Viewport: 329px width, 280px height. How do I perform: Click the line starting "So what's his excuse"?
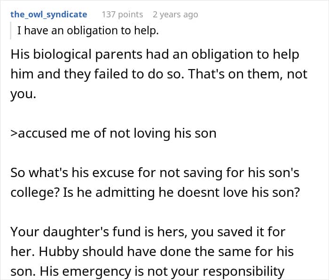pyautogui.click(x=155, y=173)
